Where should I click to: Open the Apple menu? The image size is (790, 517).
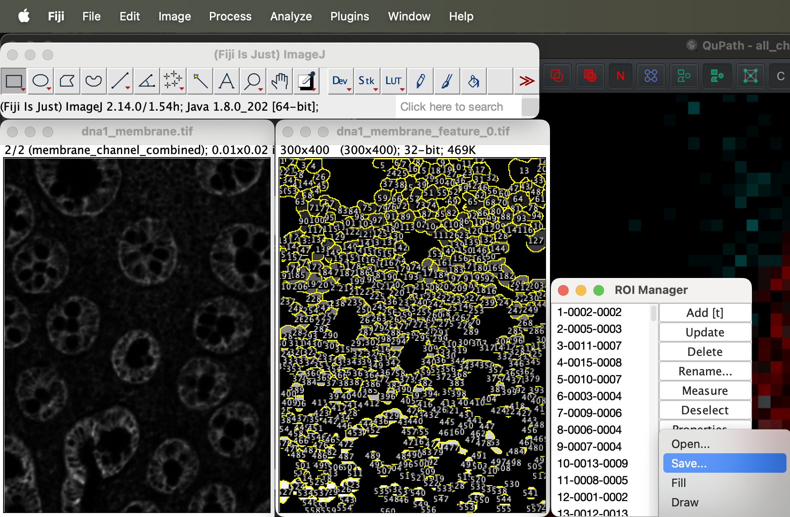(x=24, y=16)
